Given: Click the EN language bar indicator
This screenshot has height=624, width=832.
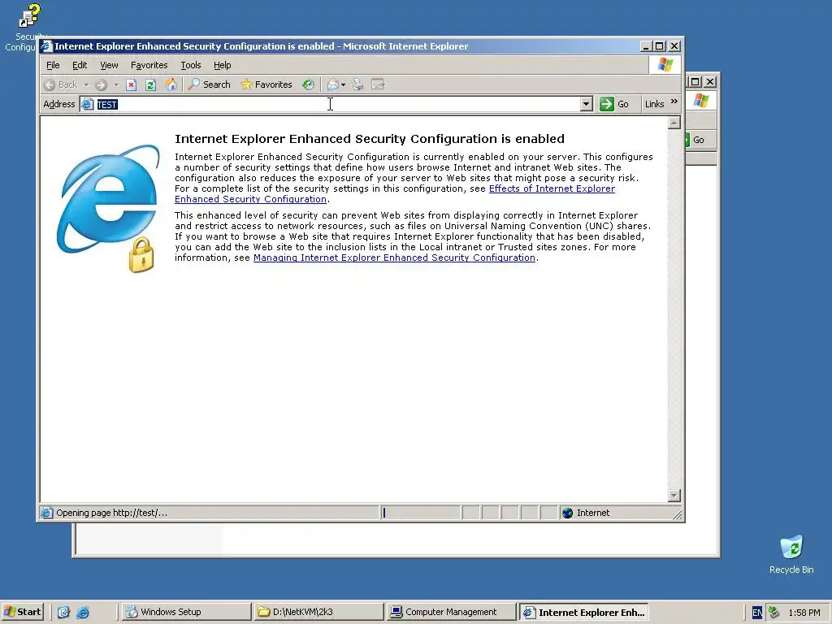Looking at the screenshot, I should tap(757, 613).
